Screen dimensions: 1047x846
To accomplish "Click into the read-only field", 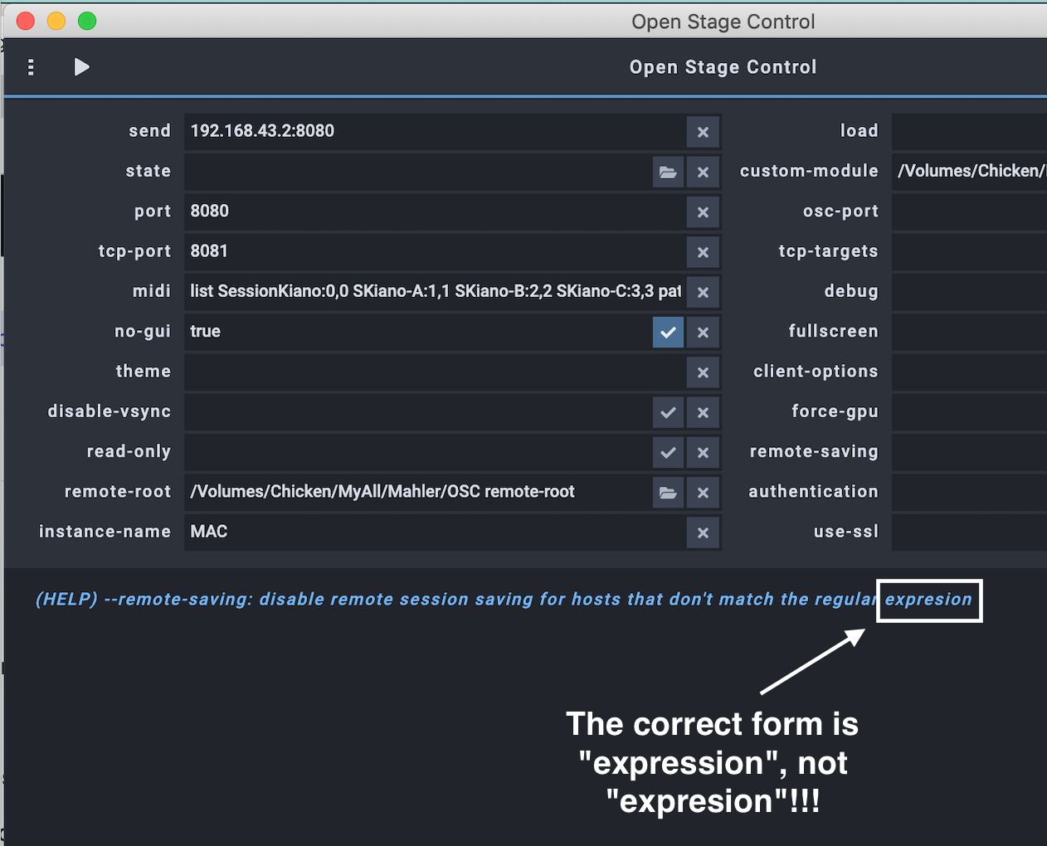I will (x=417, y=451).
